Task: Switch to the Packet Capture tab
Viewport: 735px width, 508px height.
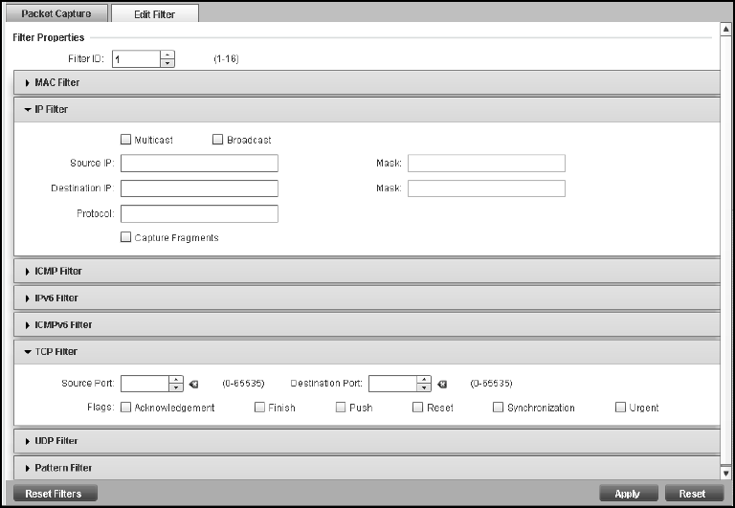Action: [56, 13]
